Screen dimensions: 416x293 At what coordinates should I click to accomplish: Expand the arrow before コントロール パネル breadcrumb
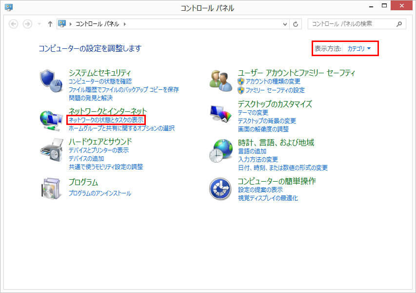pyautogui.click(x=71, y=24)
